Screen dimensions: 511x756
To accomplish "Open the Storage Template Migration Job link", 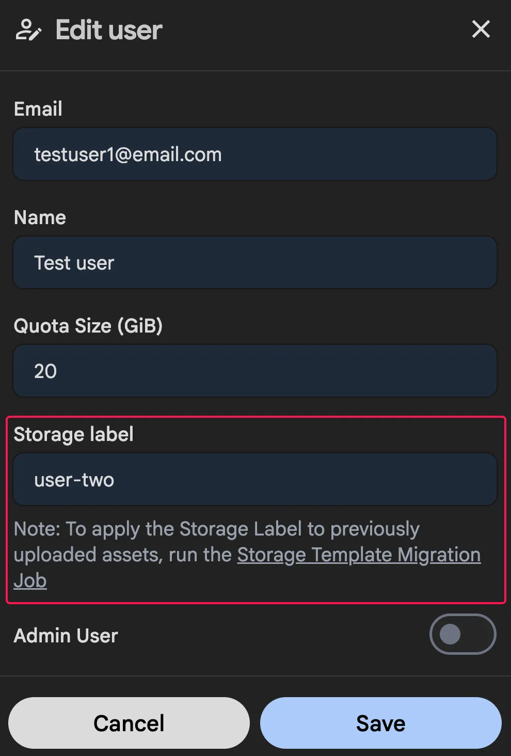I will pyautogui.click(x=359, y=555).
